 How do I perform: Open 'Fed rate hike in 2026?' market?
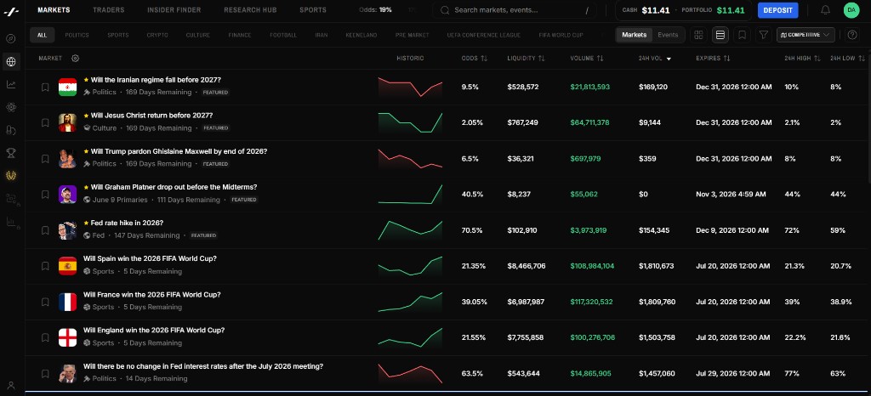point(127,223)
